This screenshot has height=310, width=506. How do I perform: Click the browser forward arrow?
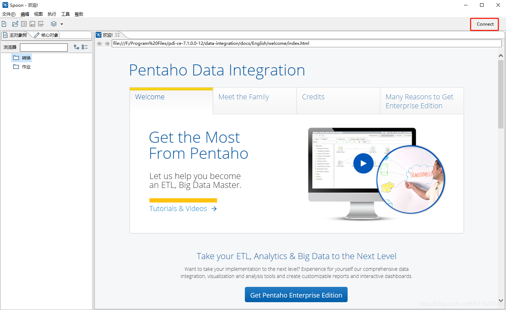point(107,43)
